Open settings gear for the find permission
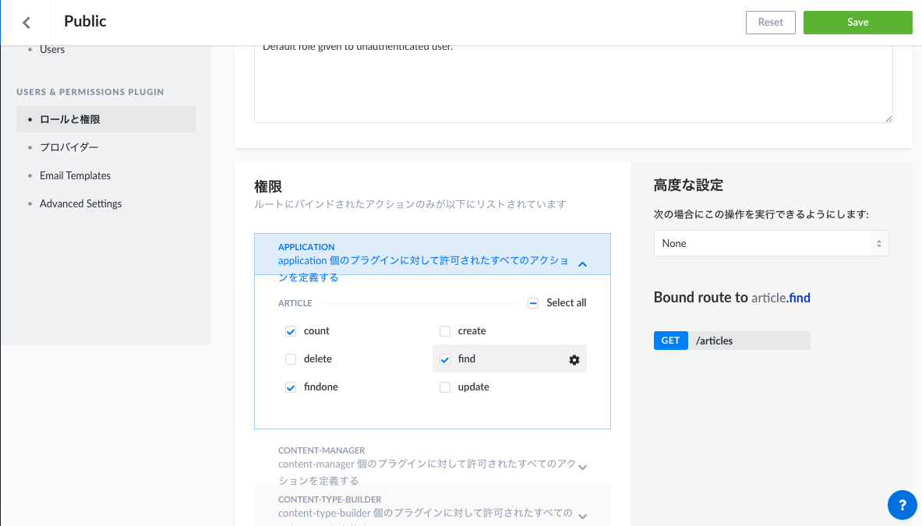This screenshot has height=526, width=922. (574, 359)
